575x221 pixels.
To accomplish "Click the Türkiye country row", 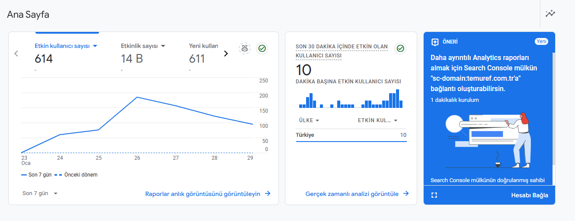I will coord(351,135).
